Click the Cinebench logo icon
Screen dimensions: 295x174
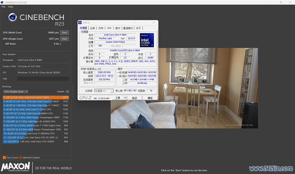[x=13, y=17]
